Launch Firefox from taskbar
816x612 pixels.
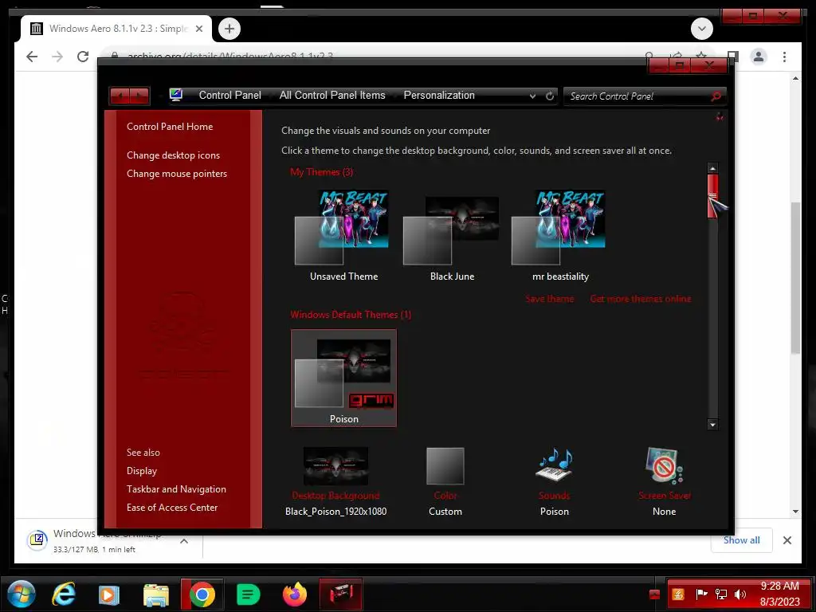tap(295, 594)
